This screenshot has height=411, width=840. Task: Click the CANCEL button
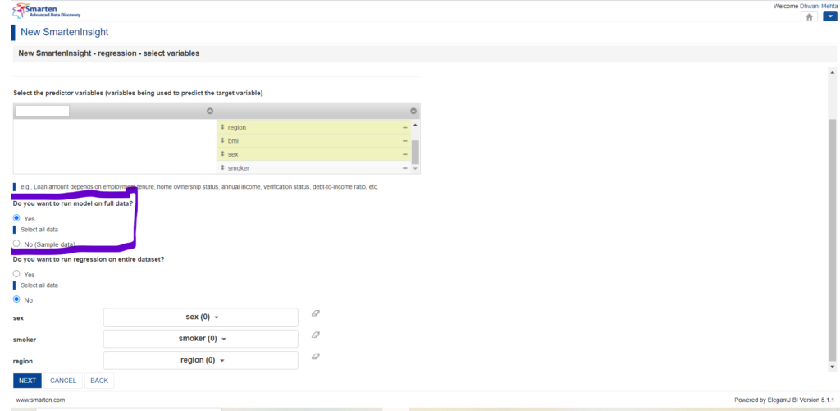(x=63, y=381)
